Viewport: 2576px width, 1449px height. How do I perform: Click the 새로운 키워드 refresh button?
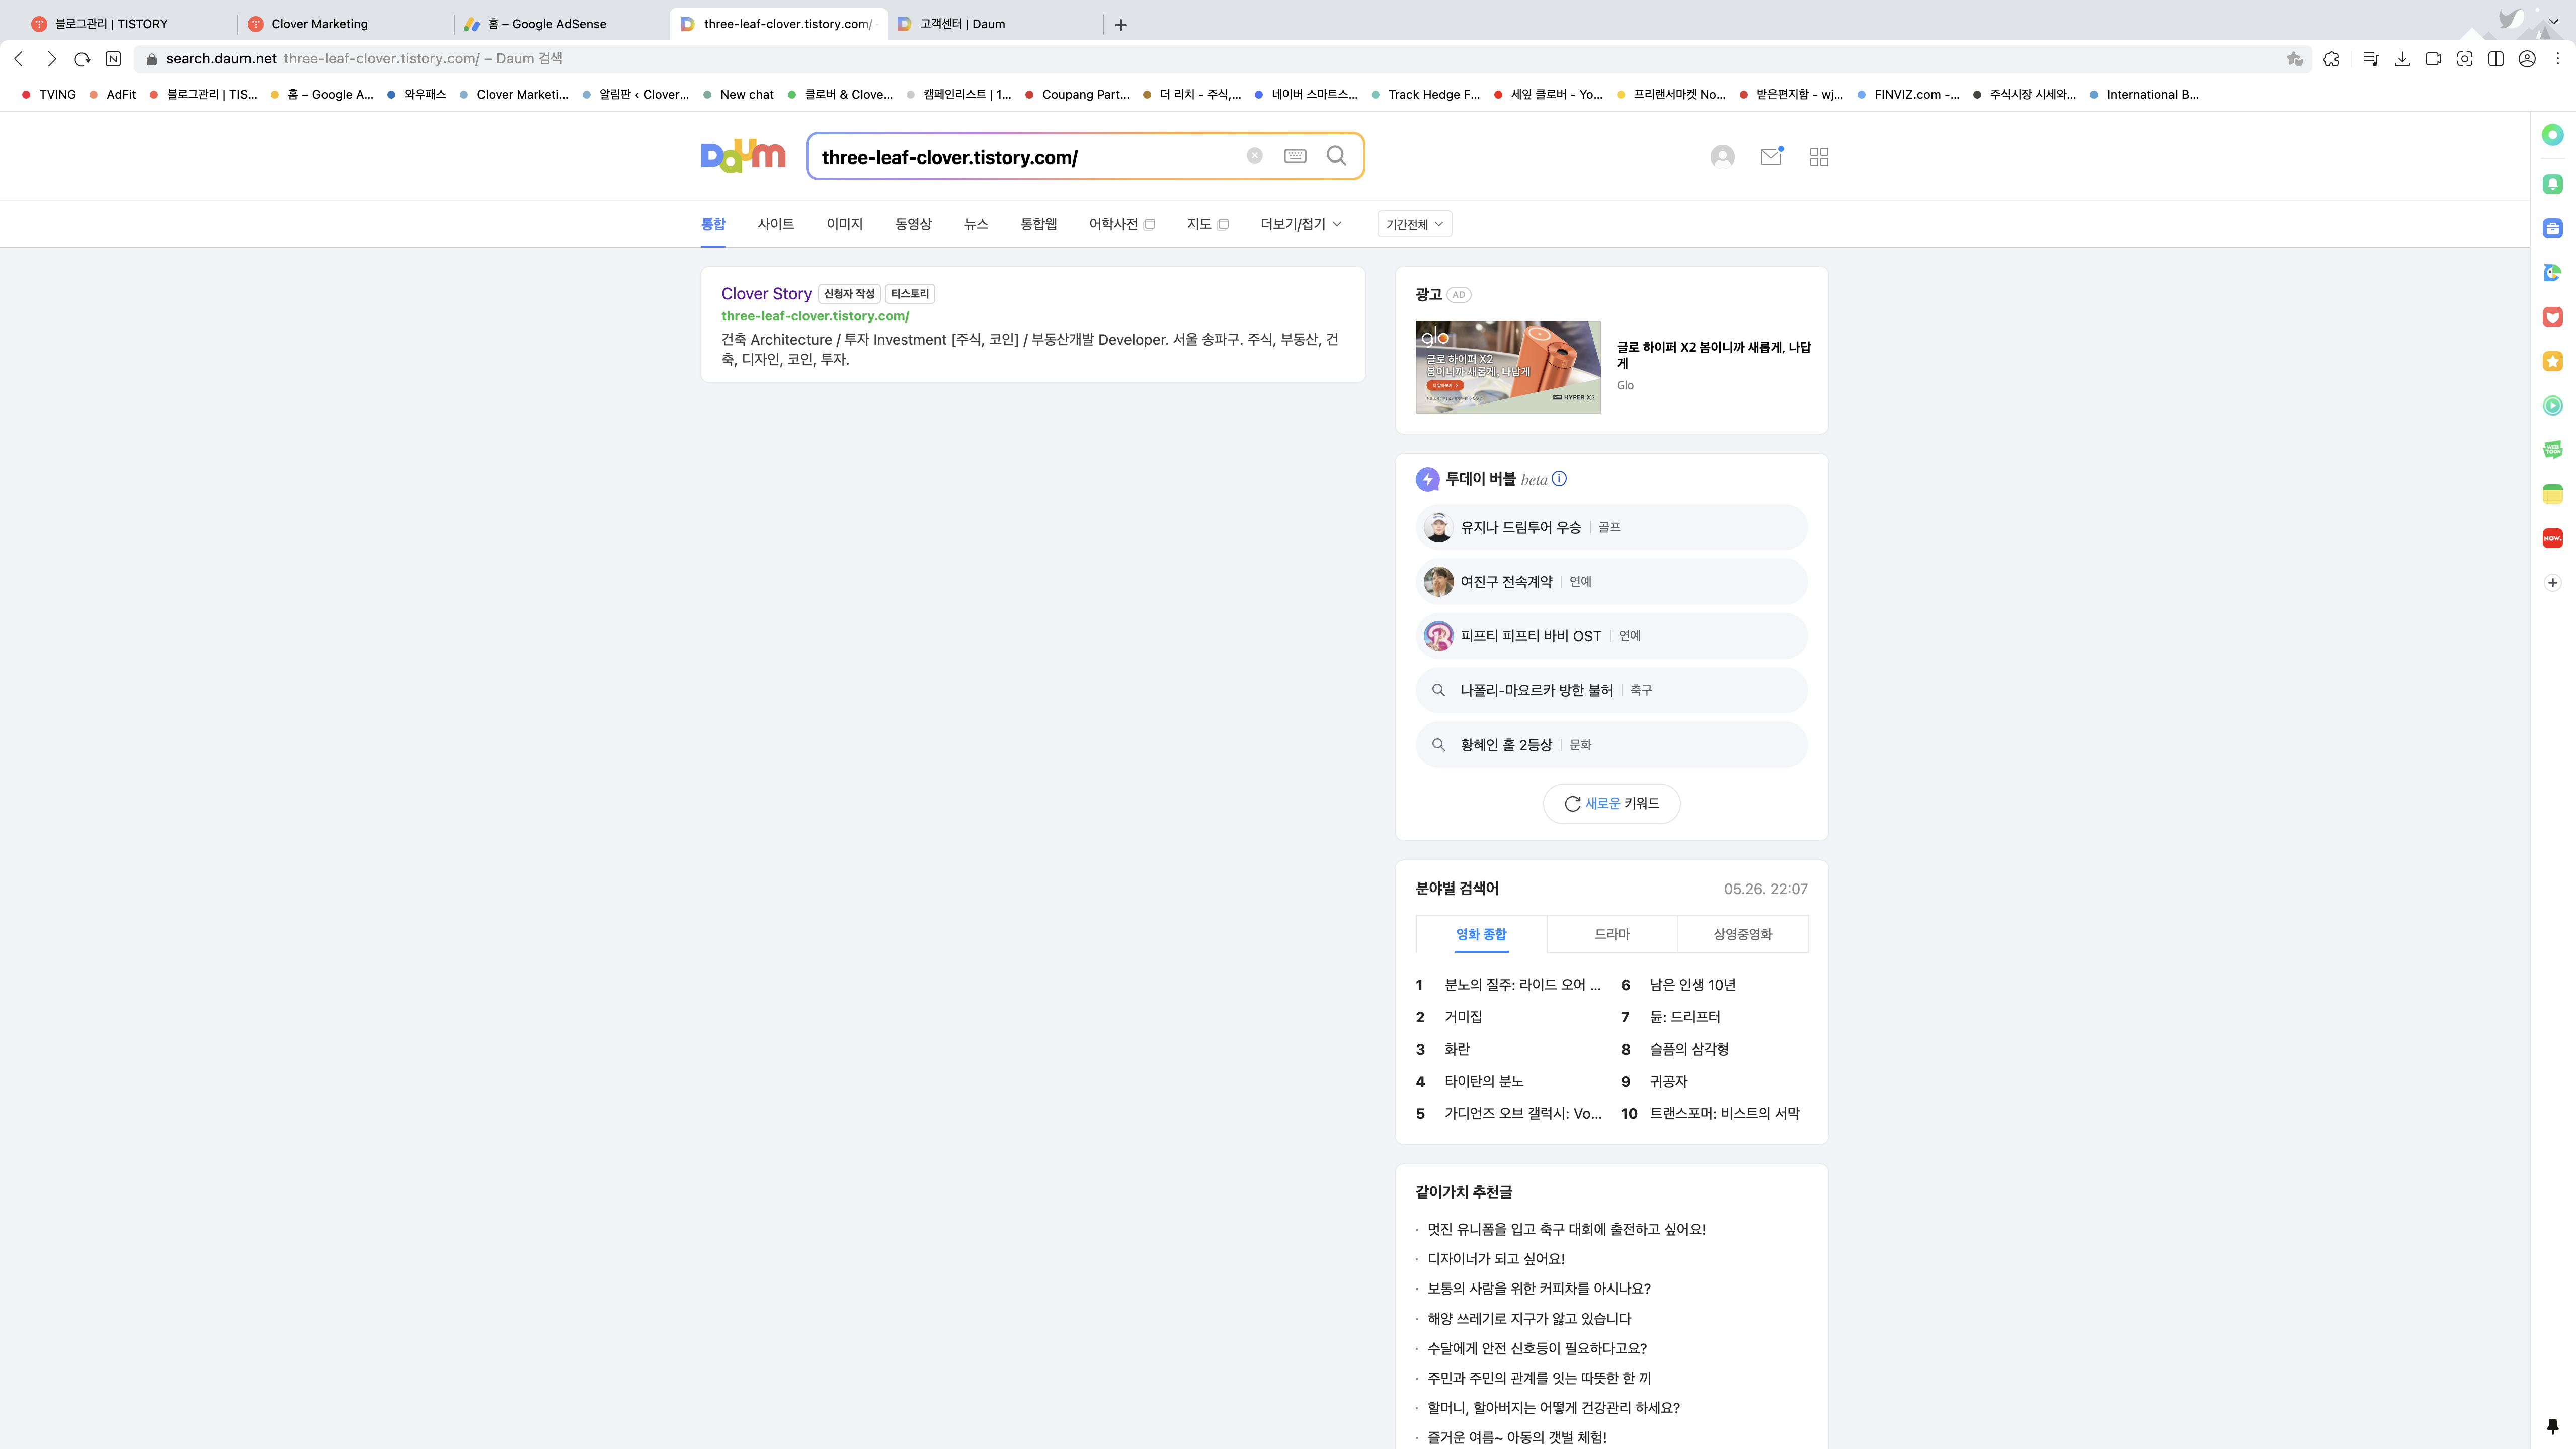(x=1611, y=803)
